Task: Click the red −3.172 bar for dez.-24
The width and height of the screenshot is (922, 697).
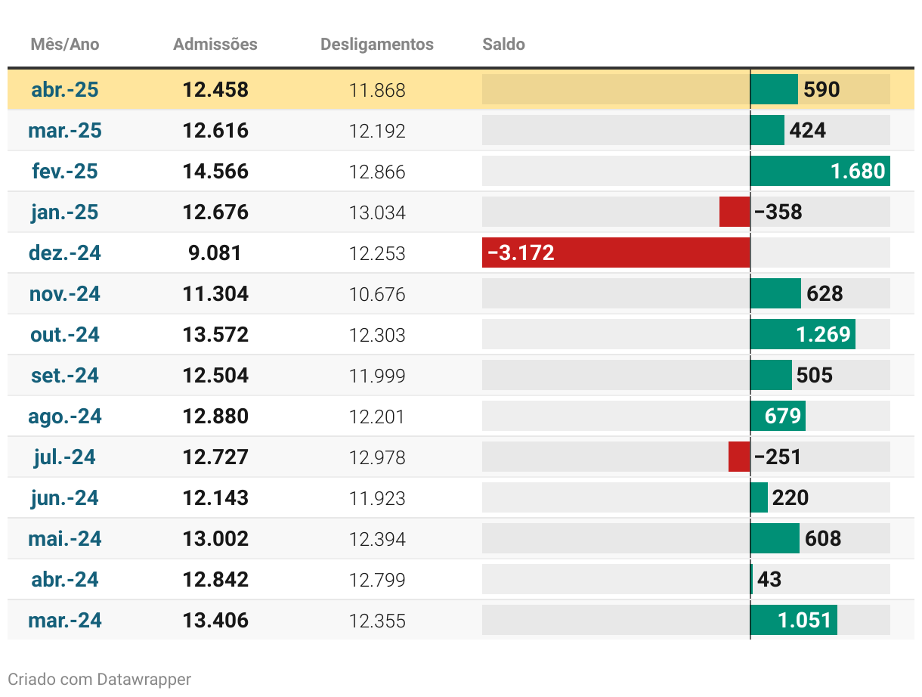Action: [616, 252]
